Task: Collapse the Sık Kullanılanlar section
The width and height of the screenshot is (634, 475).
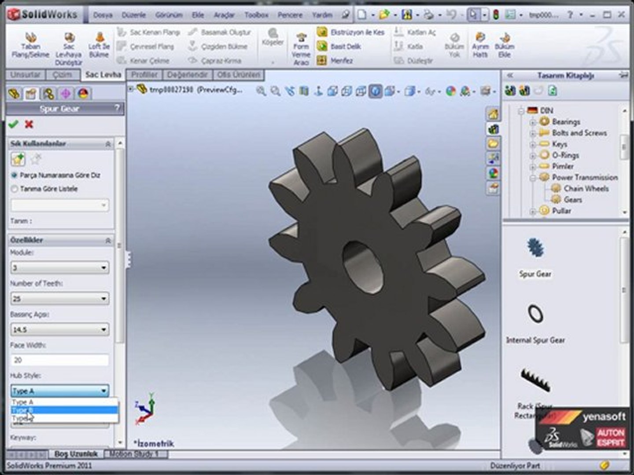Action: pos(108,144)
